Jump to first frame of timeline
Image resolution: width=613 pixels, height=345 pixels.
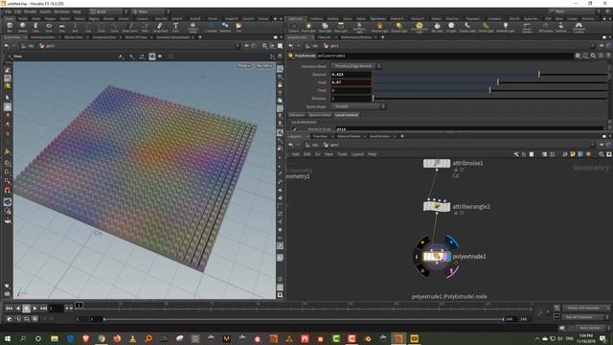tap(9, 309)
